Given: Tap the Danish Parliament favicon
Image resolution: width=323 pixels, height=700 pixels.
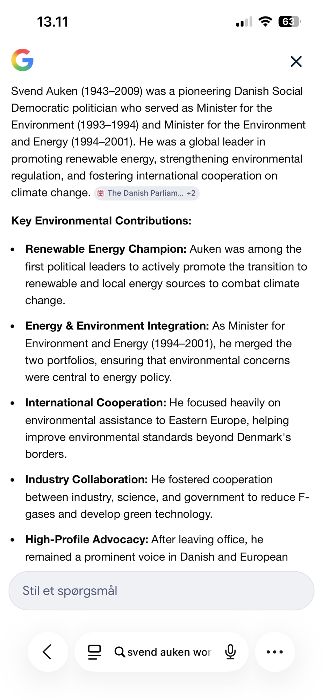Looking at the screenshot, I should coord(101,193).
